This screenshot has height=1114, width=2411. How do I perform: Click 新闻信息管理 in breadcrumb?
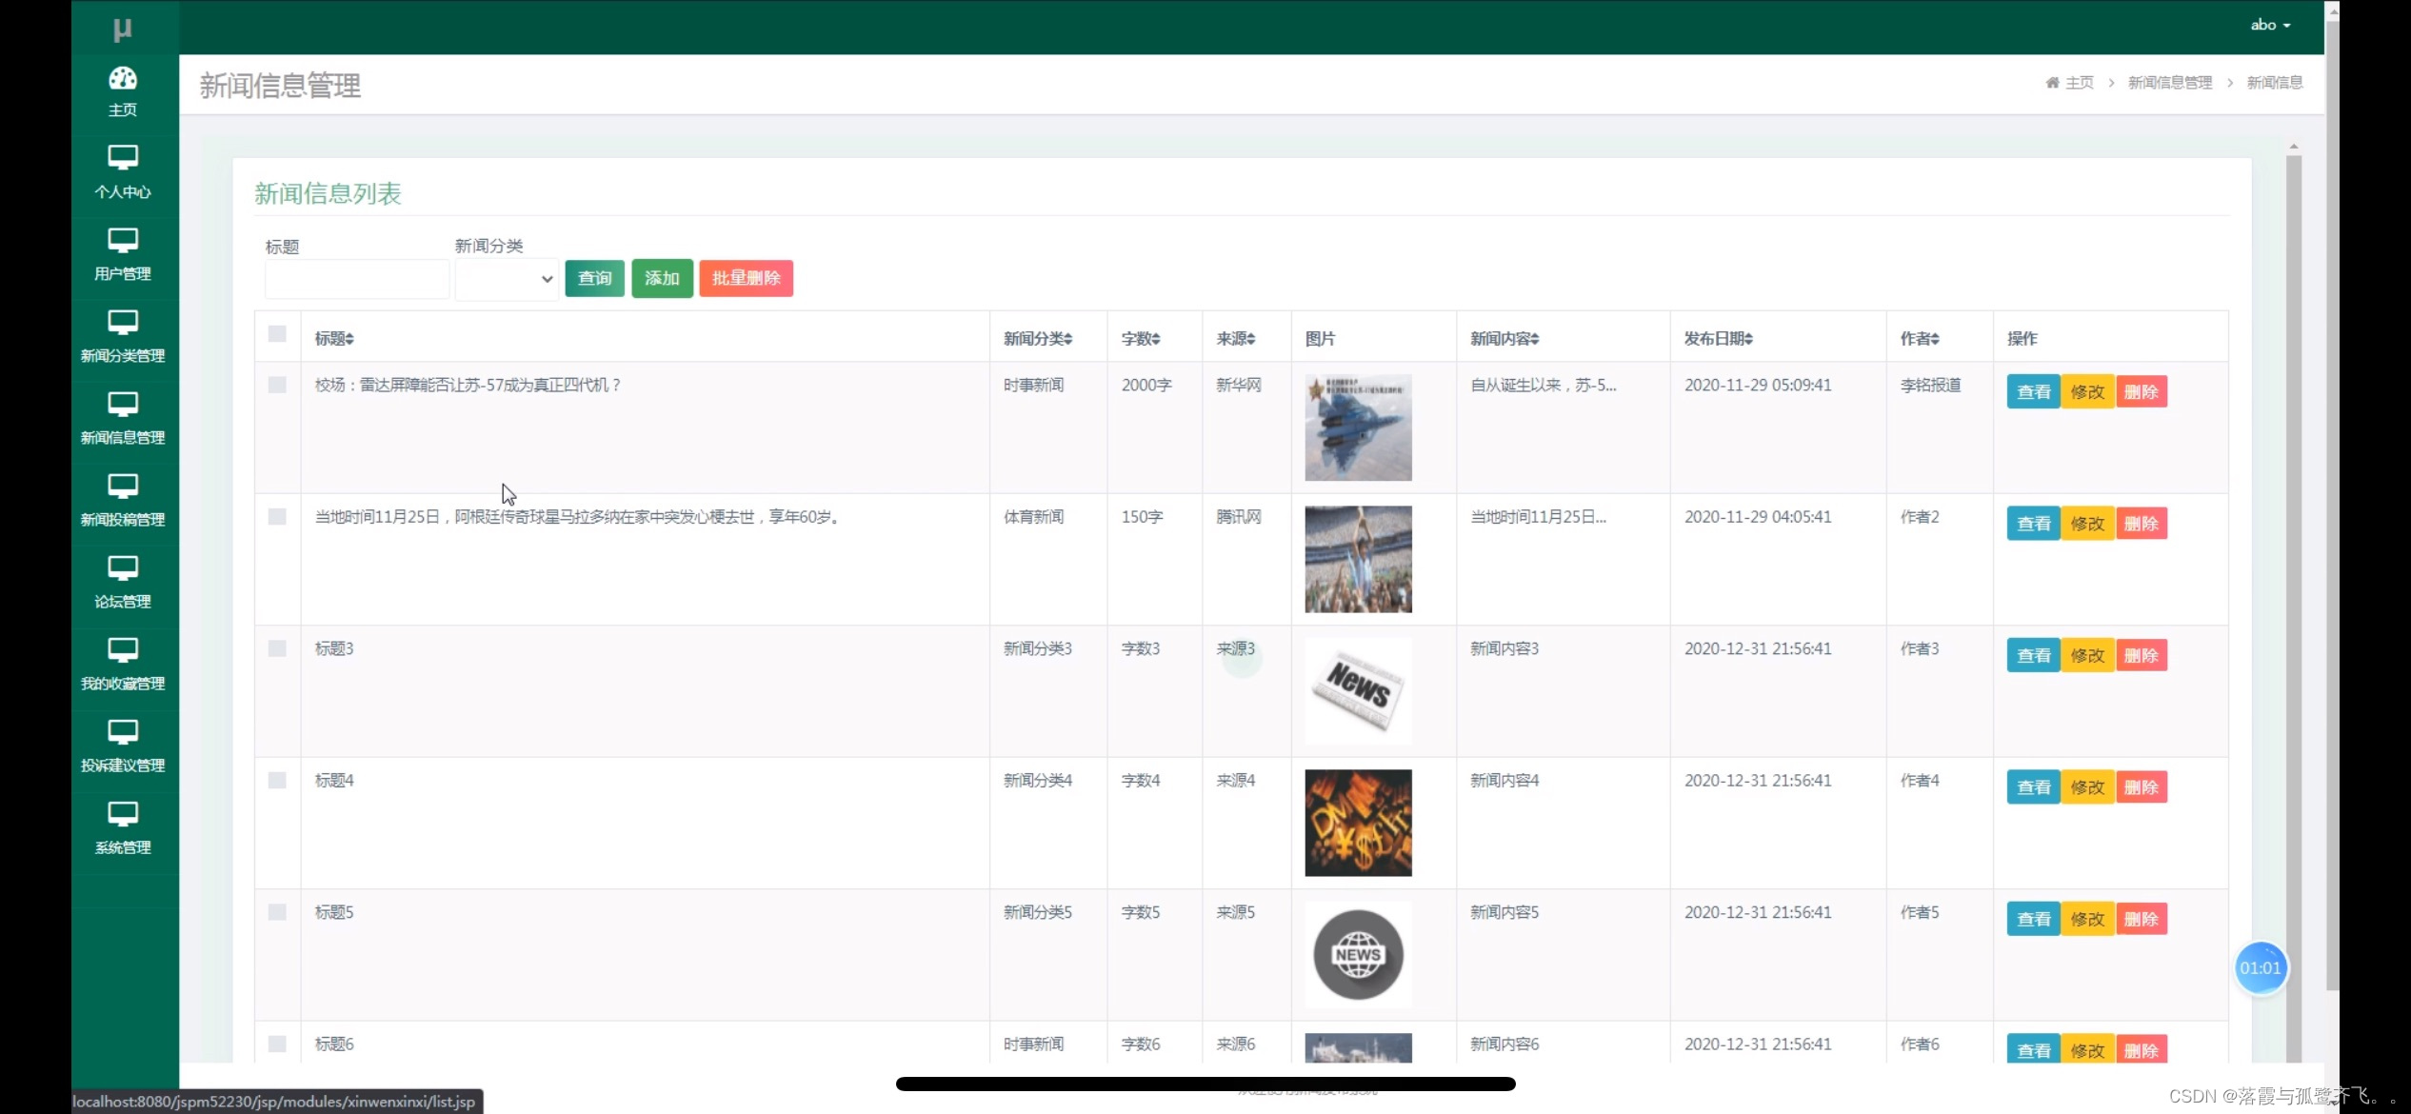pos(2169,83)
